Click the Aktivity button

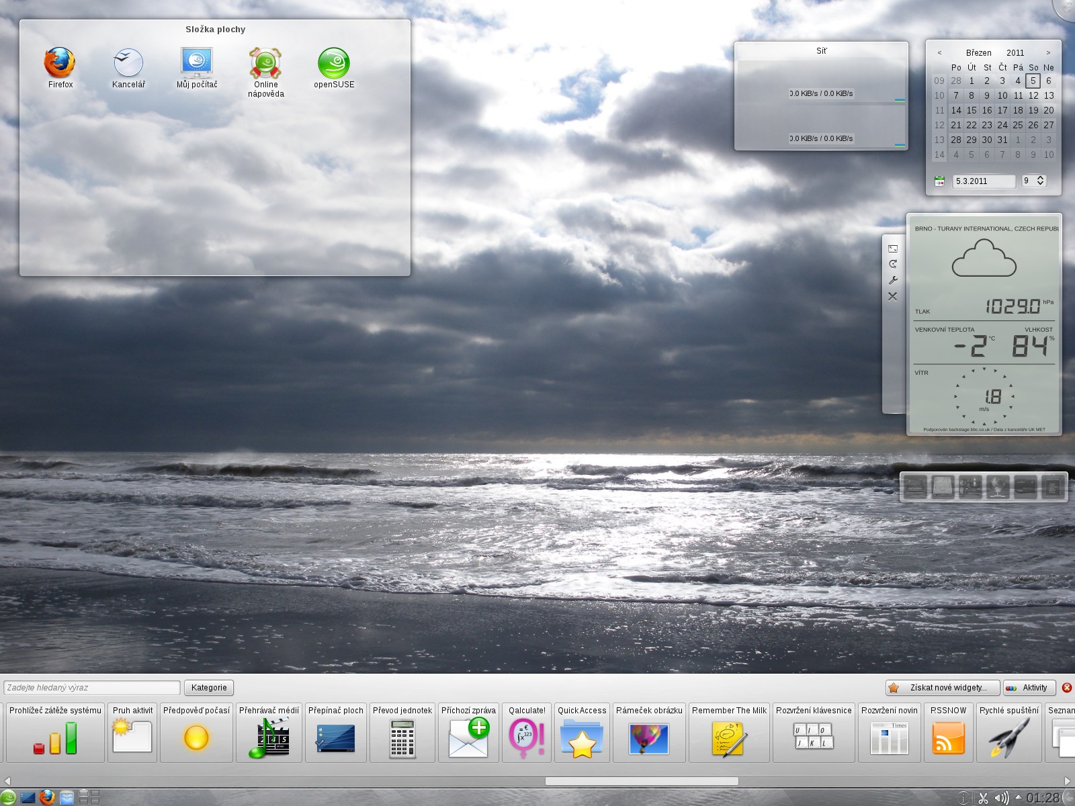1028,688
